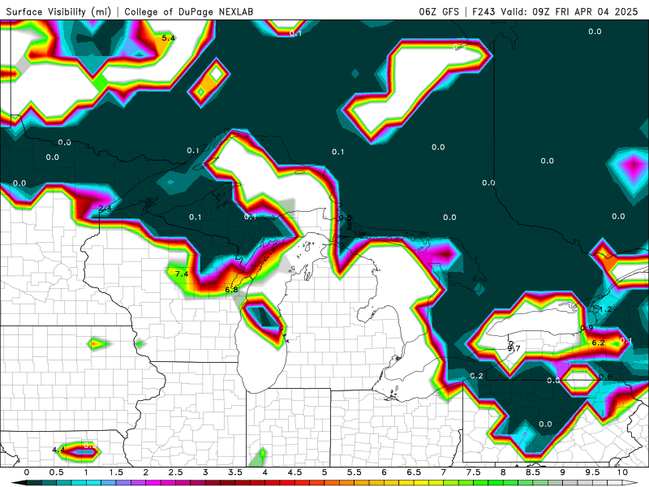
Task: Click the '4.5' tick label on the color scale
Action: click(x=294, y=472)
